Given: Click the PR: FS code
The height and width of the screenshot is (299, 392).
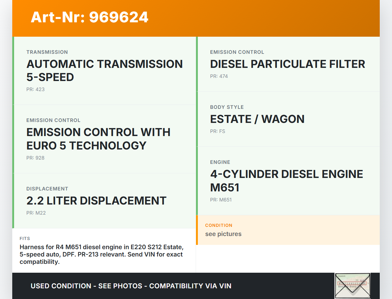Looking at the screenshot, I should coord(217,131).
